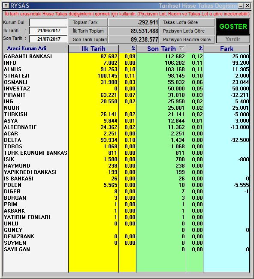
Task: Select the ASYA row
Action: [127, 120]
